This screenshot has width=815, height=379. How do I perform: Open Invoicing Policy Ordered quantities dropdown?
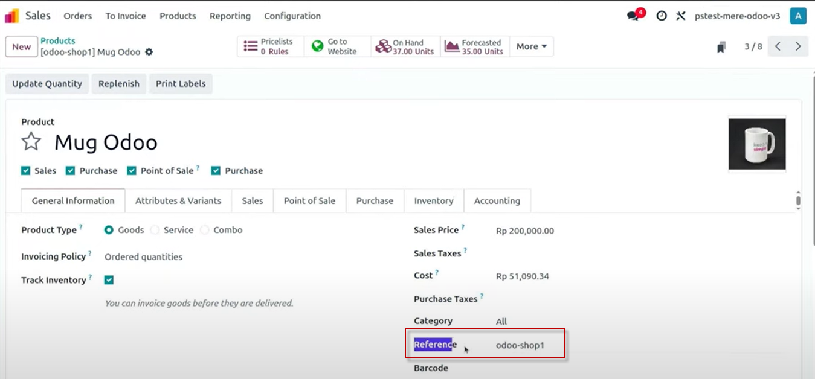[143, 257]
